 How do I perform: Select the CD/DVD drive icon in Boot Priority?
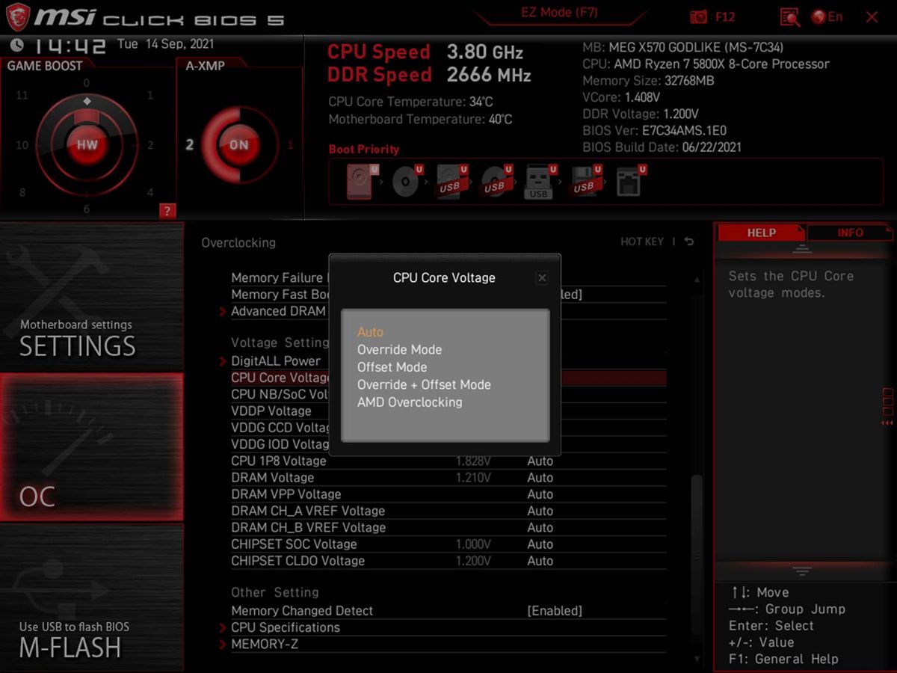coord(404,180)
